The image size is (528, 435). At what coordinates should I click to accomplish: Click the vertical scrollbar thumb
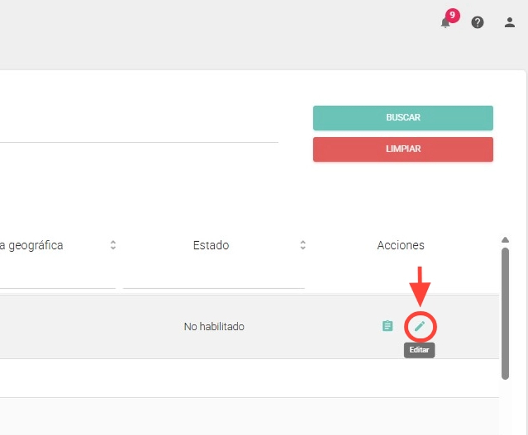505,313
